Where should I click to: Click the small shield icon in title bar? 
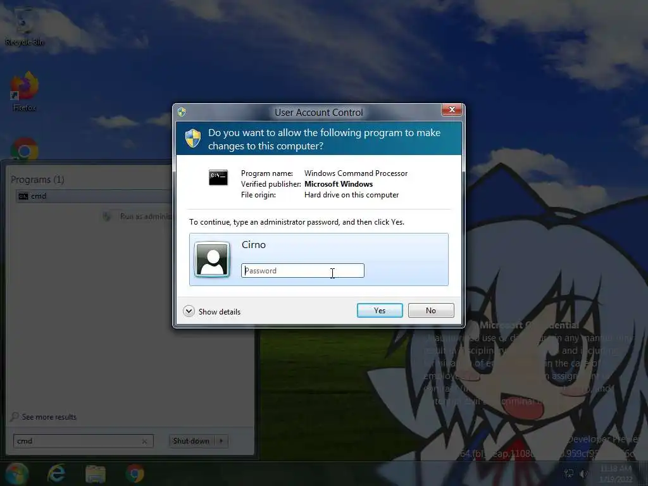click(x=182, y=111)
